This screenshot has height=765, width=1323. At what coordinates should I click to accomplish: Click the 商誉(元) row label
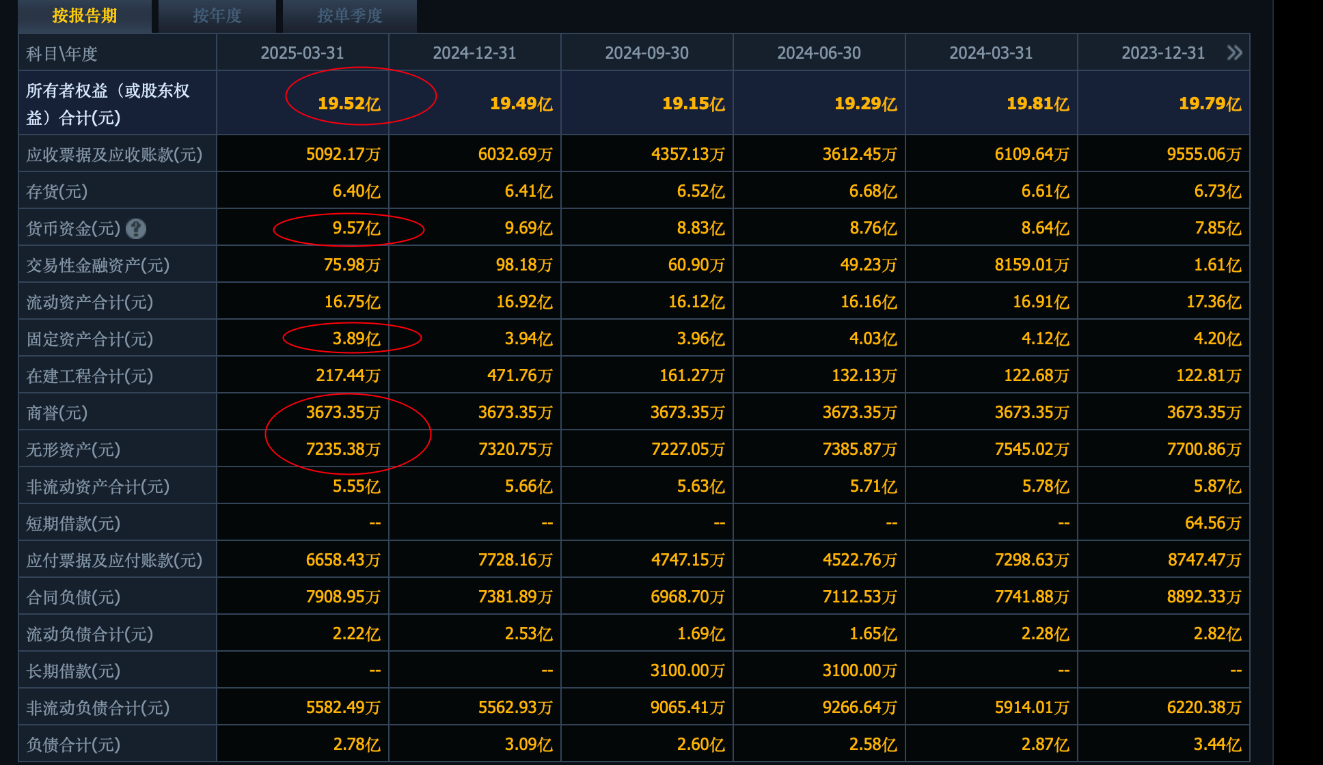pyautogui.click(x=57, y=413)
